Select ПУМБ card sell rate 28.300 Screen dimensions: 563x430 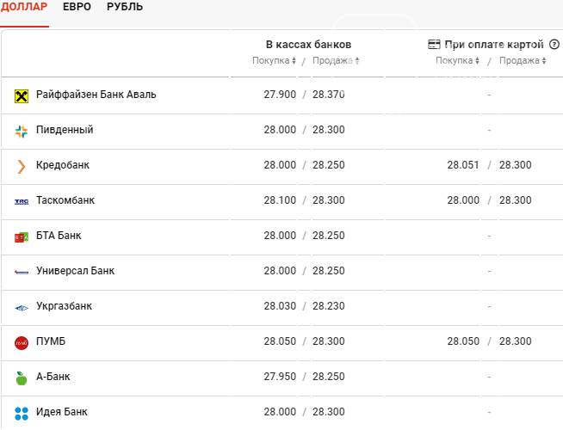coord(516,341)
